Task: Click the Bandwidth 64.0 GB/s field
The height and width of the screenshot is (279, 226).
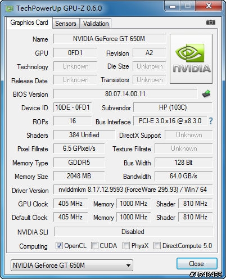Action: coord(184,176)
